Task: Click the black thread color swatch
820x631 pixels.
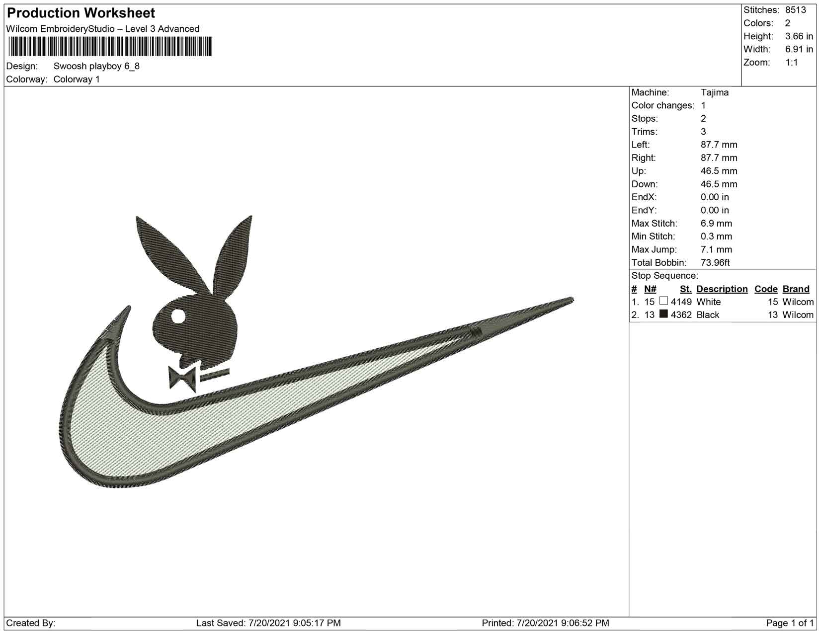Action: [x=663, y=314]
